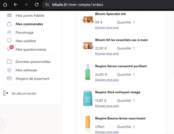Open Données personnelles in the sidebar
174x134 pixels.
point(33,62)
